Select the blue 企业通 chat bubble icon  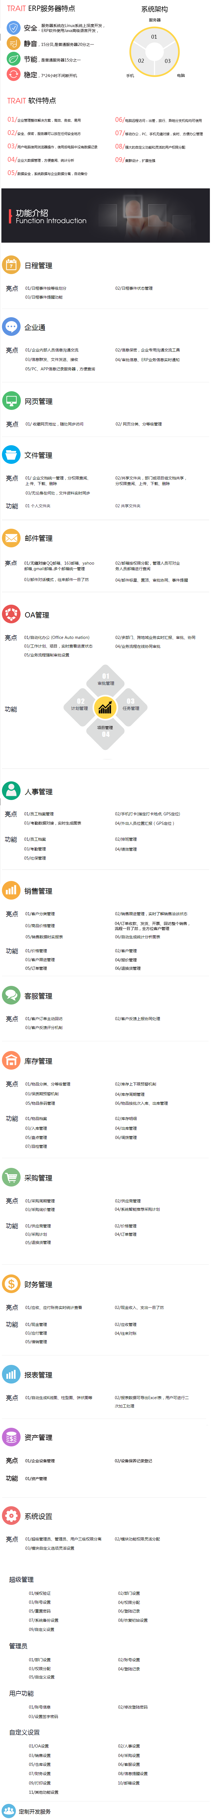coord(11,326)
